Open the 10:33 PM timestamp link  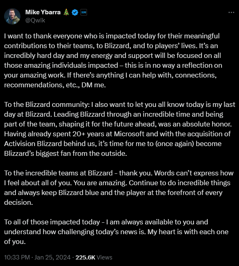pos(17,257)
